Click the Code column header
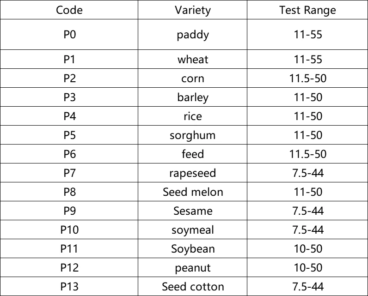The height and width of the screenshot is (296, 368). pos(69,11)
